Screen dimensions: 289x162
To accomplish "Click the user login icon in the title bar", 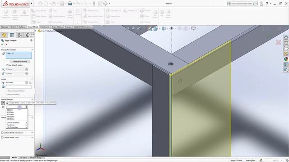I will (x=261, y=3).
